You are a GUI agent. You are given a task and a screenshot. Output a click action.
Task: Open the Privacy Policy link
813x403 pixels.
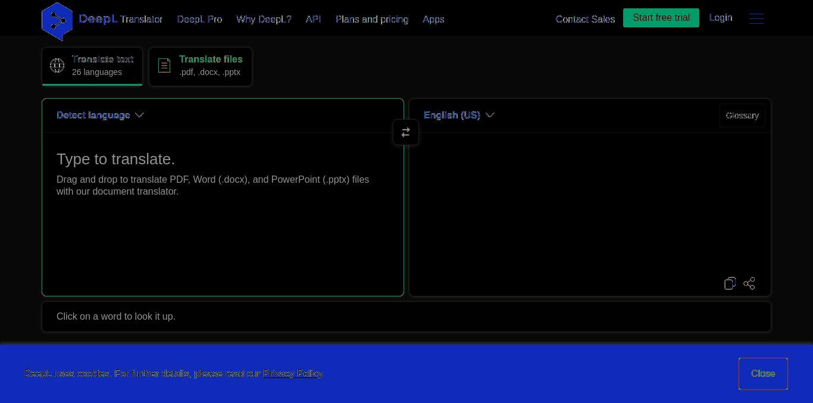[x=293, y=374]
